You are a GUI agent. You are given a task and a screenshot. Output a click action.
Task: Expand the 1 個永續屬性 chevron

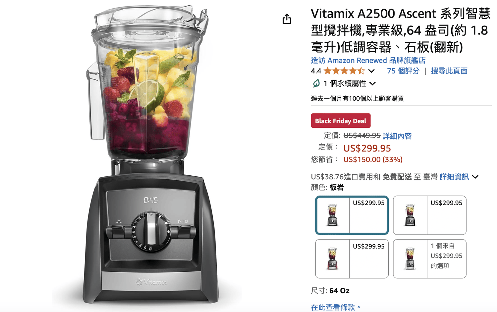click(x=373, y=84)
